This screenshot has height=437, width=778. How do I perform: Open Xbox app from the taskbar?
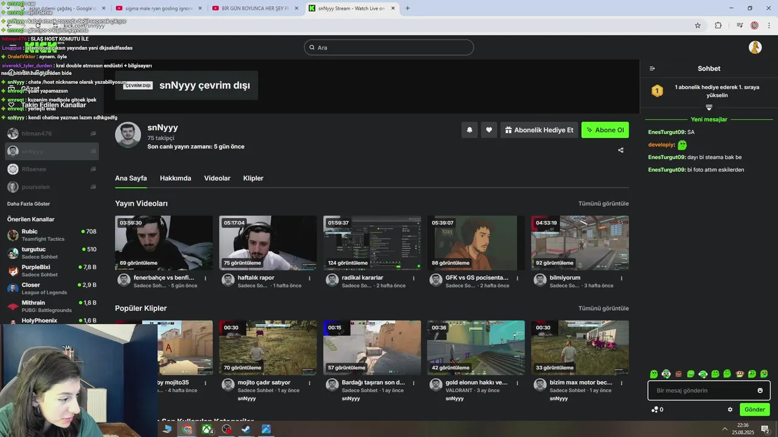tap(207, 429)
